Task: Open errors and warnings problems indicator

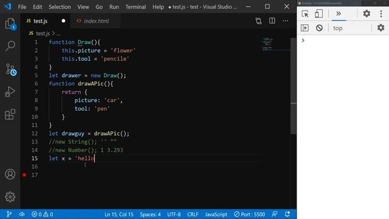Action: click(42, 214)
